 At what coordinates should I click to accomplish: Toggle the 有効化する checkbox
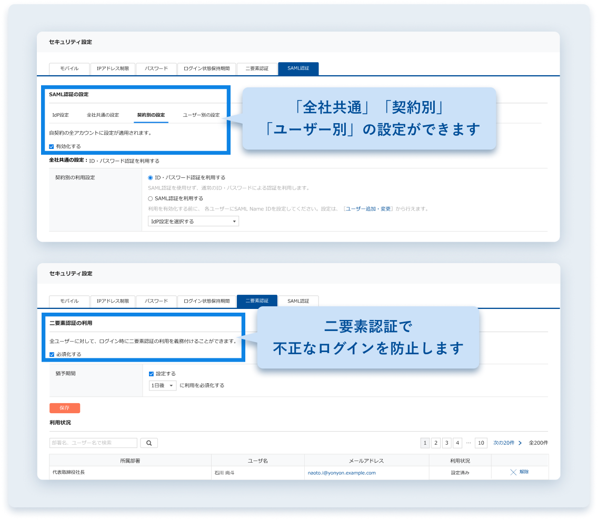click(52, 146)
